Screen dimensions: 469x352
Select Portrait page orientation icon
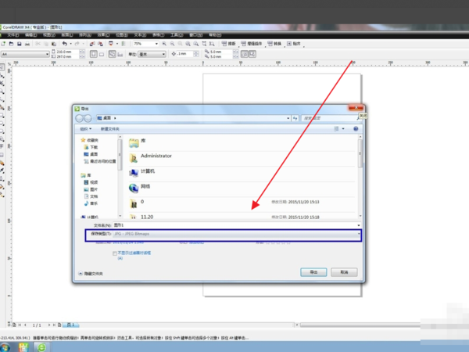[x=93, y=54]
